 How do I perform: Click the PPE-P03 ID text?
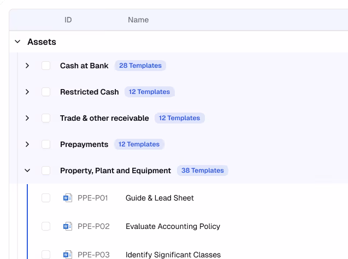coord(93,255)
